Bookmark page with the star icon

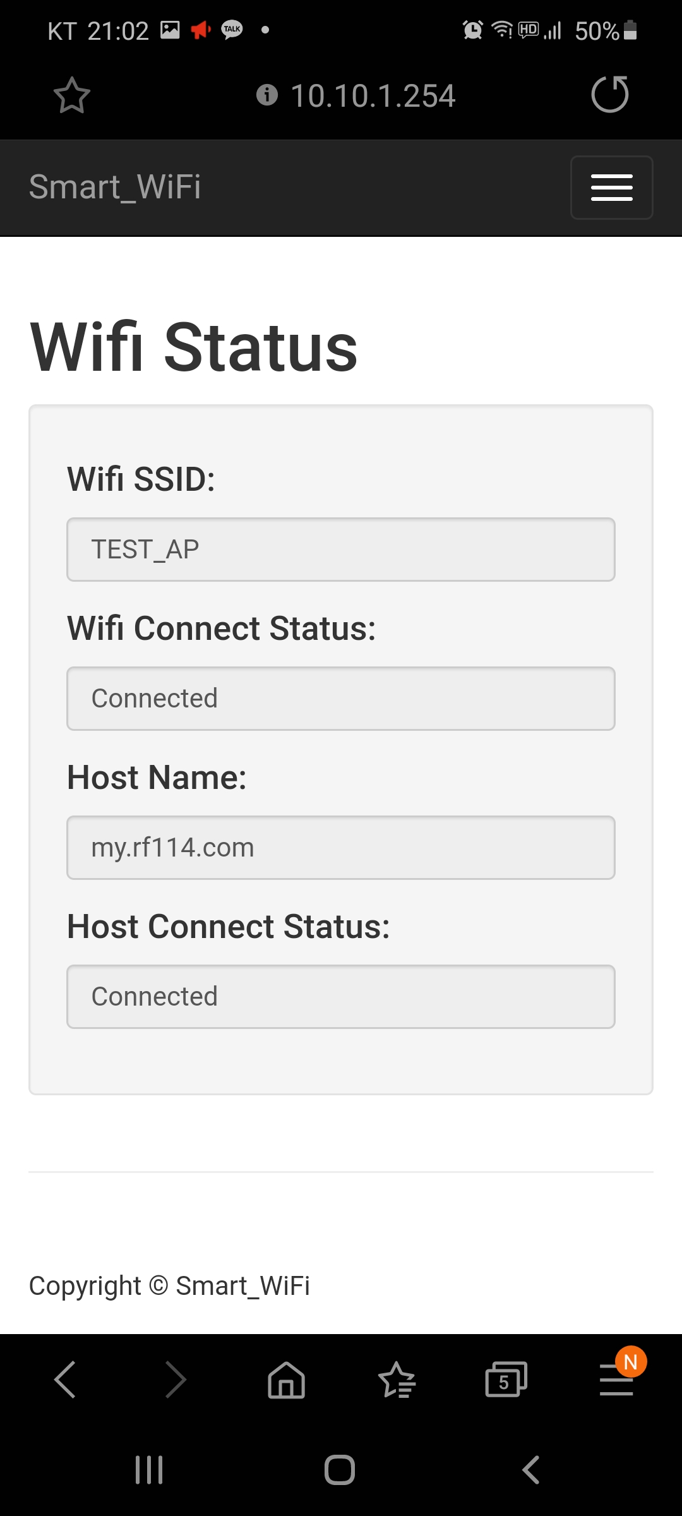coord(72,95)
